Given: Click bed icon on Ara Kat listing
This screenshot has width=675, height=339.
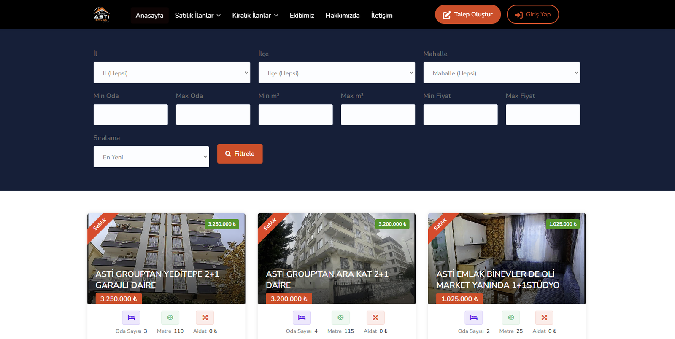Looking at the screenshot, I should coord(302,317).
